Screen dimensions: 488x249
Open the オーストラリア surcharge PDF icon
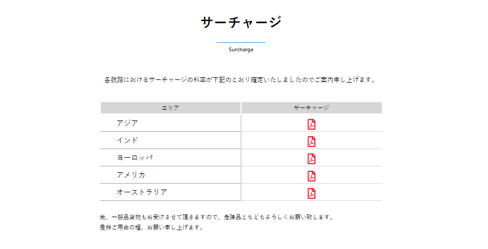312,193
